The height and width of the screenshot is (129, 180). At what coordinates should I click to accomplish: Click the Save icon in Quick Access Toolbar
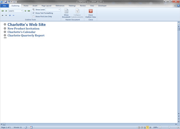[x=6, y=2]
